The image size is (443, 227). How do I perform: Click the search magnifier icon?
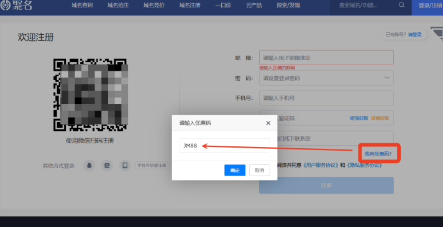point(401,5)
